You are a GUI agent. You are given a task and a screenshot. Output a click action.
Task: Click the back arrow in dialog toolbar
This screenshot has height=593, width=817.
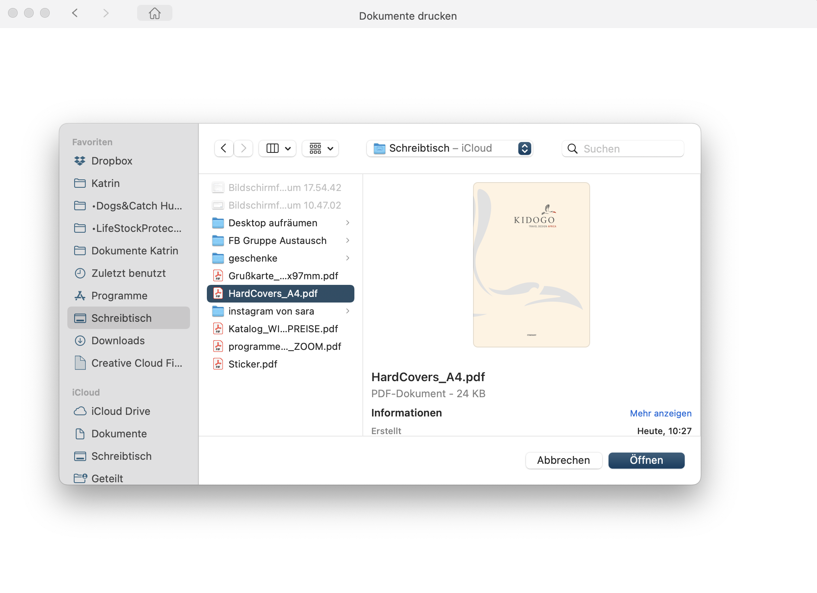tap(224, 148)
